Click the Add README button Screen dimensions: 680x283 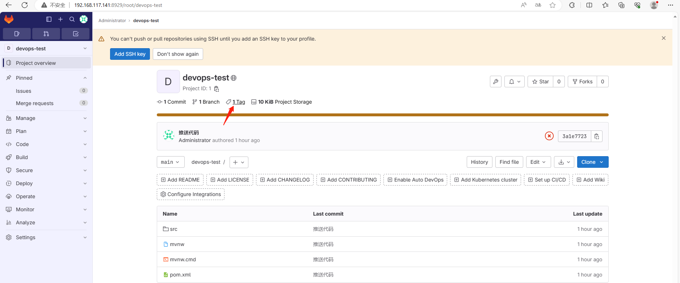[x=180, y=180]
